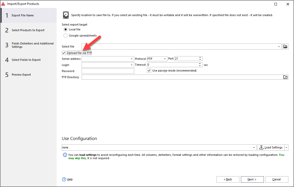Click the Cancel button
Viewport: 294px width, 187px height.
pyautogui.click(x=277, y=179)
